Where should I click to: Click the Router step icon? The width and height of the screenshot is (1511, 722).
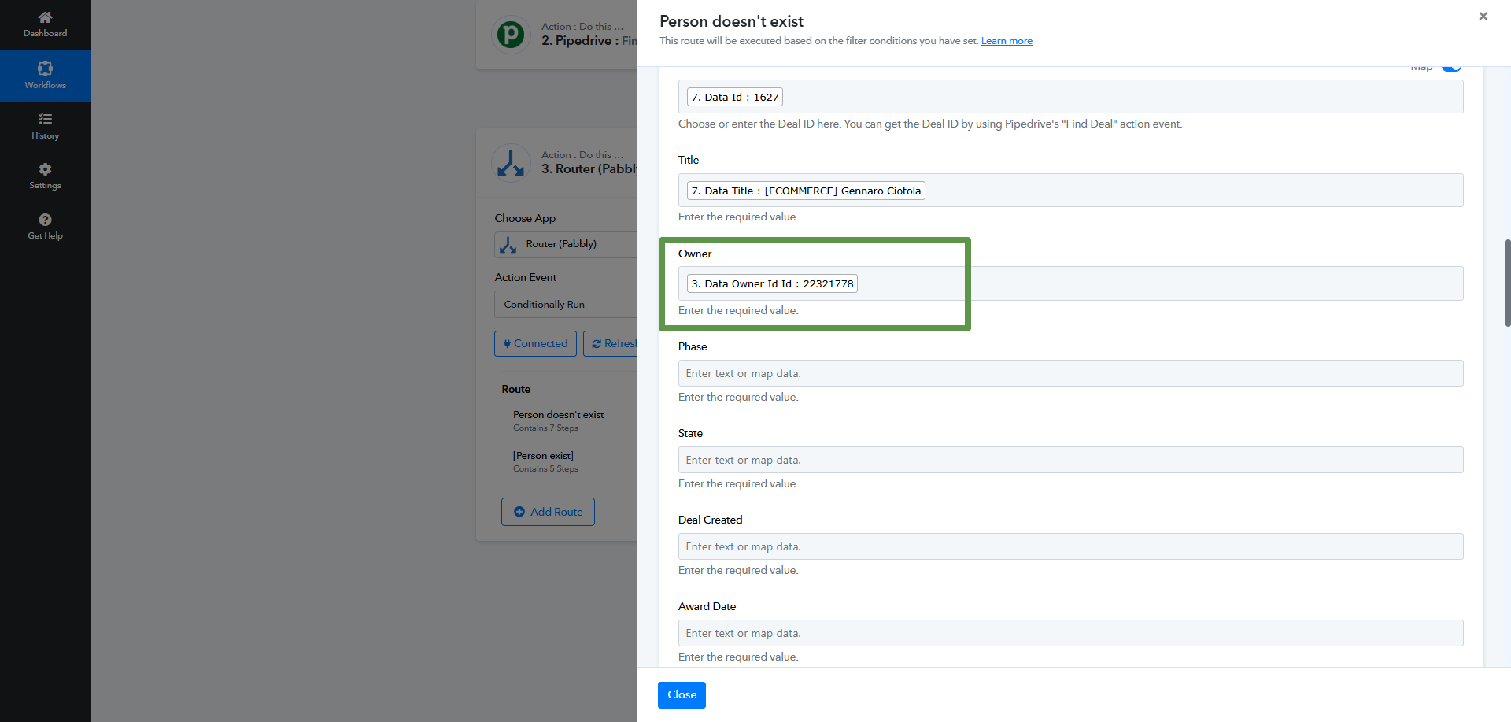point(510,162)
